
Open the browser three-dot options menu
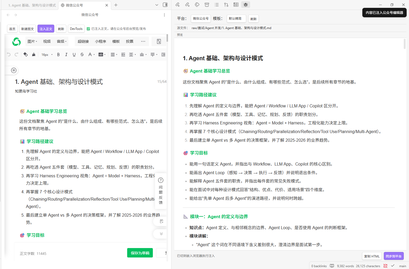pos(164,15)
